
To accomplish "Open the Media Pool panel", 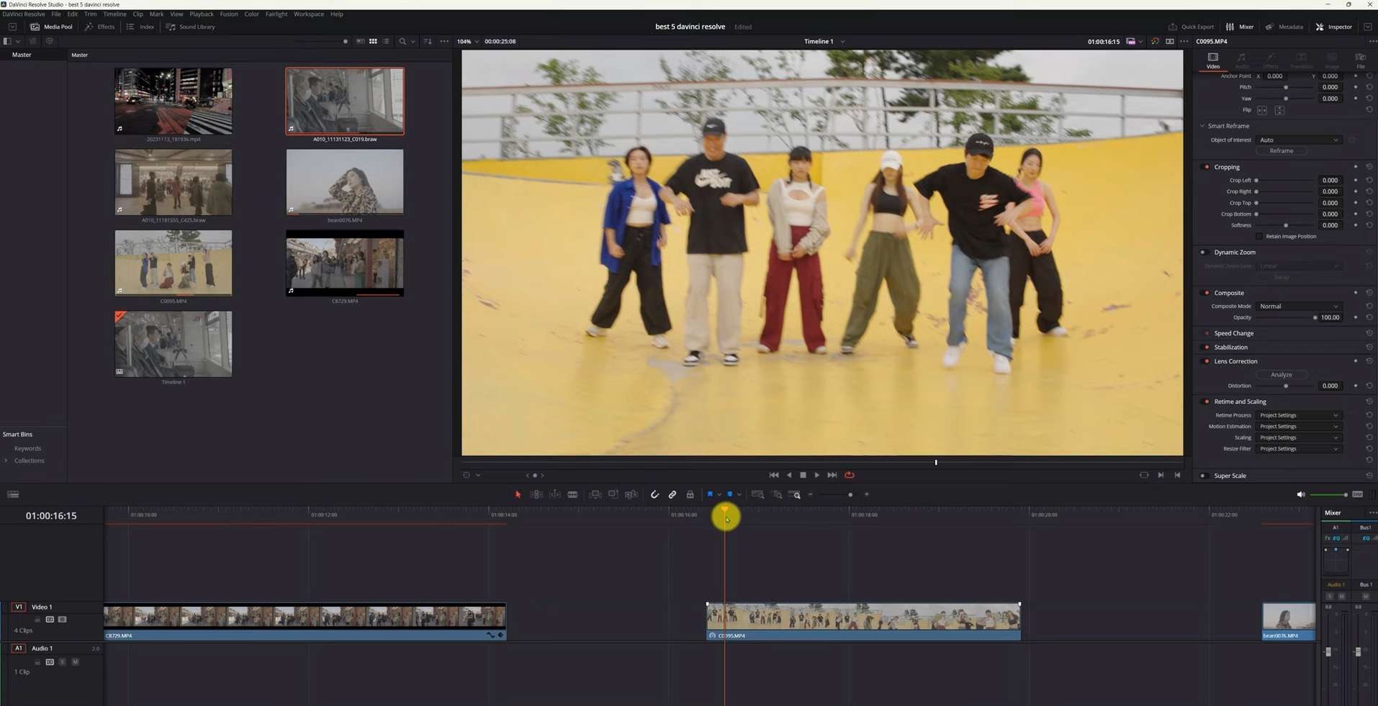I will (x=51, y=27).
